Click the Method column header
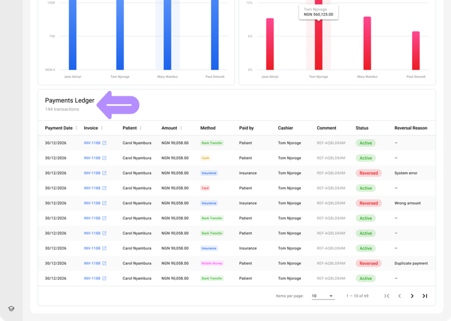 [x=208, y=128]
